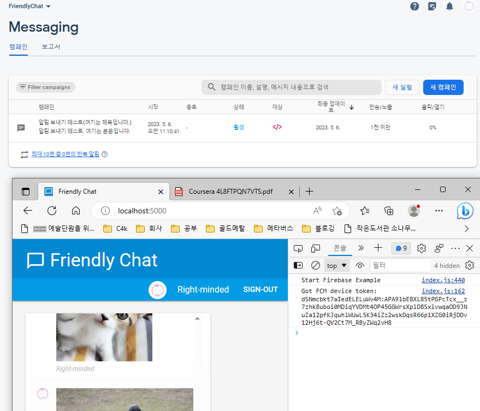Click the repeat icon near recurring link

[25, 154]
